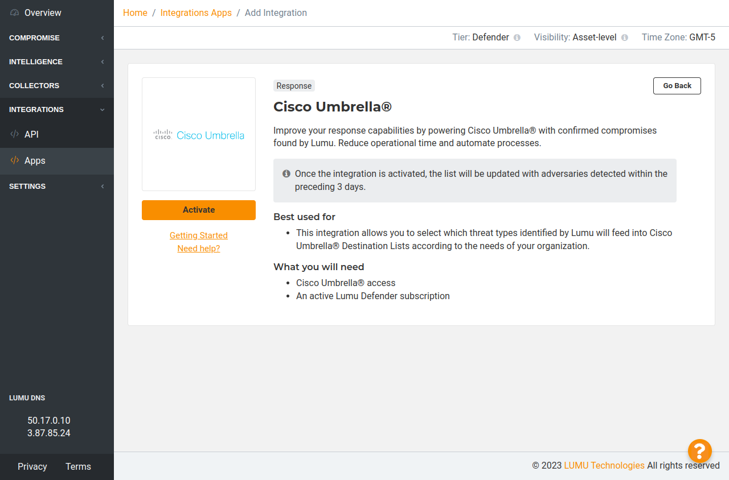Viewport: 729px width, 480px height.
Task: Click the Go Back button
Action: (677, 86)
